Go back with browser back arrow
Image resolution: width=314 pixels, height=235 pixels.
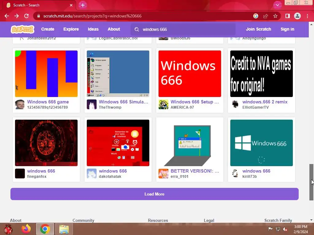pyautogui.click(x=7, y=16)
